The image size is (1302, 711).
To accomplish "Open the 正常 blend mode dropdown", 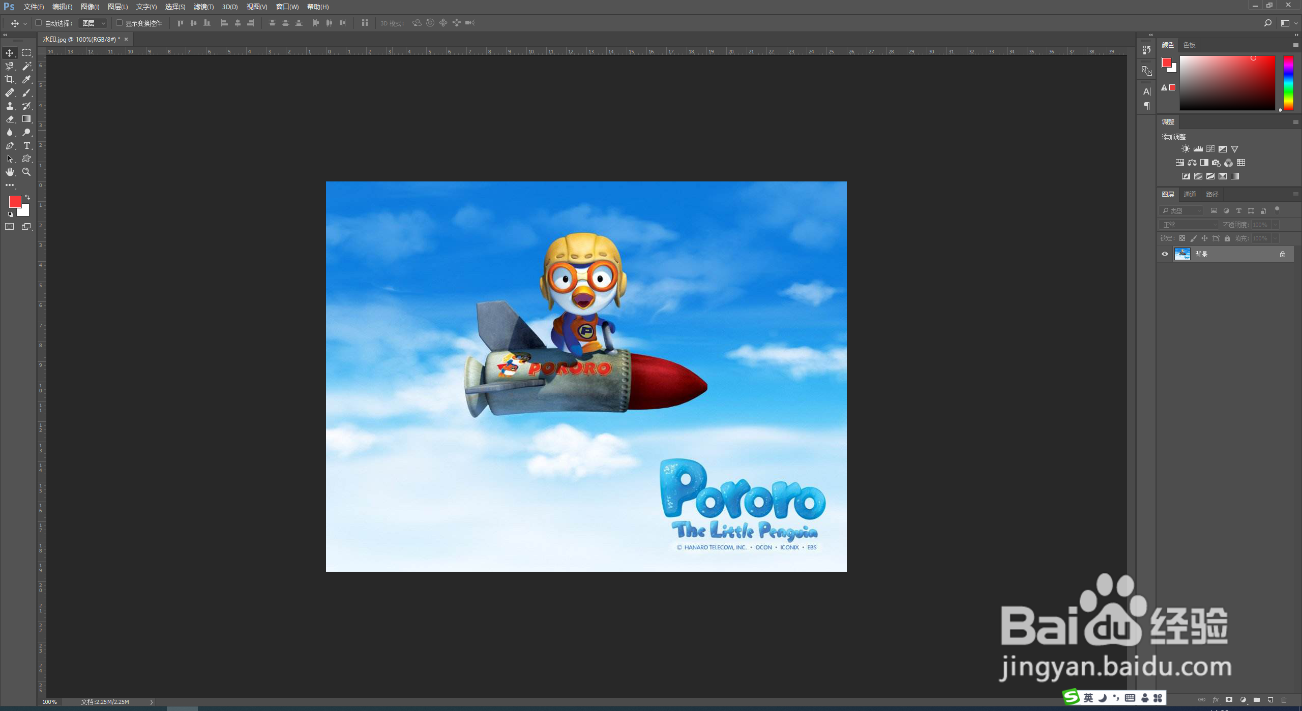I will 1189,225.
